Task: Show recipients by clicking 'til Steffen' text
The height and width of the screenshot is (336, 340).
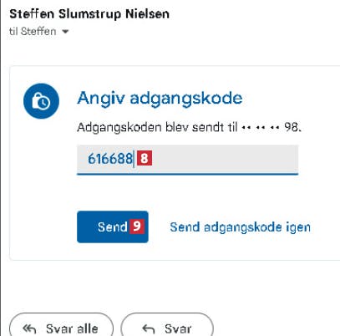Action: (33, 31)
